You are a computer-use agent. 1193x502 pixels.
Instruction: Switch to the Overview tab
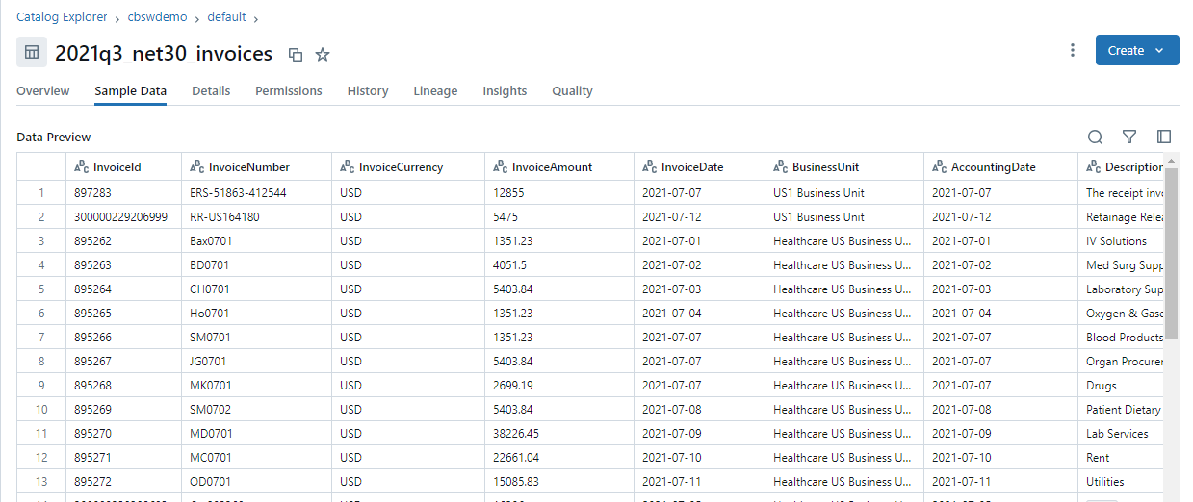point(42,91)
